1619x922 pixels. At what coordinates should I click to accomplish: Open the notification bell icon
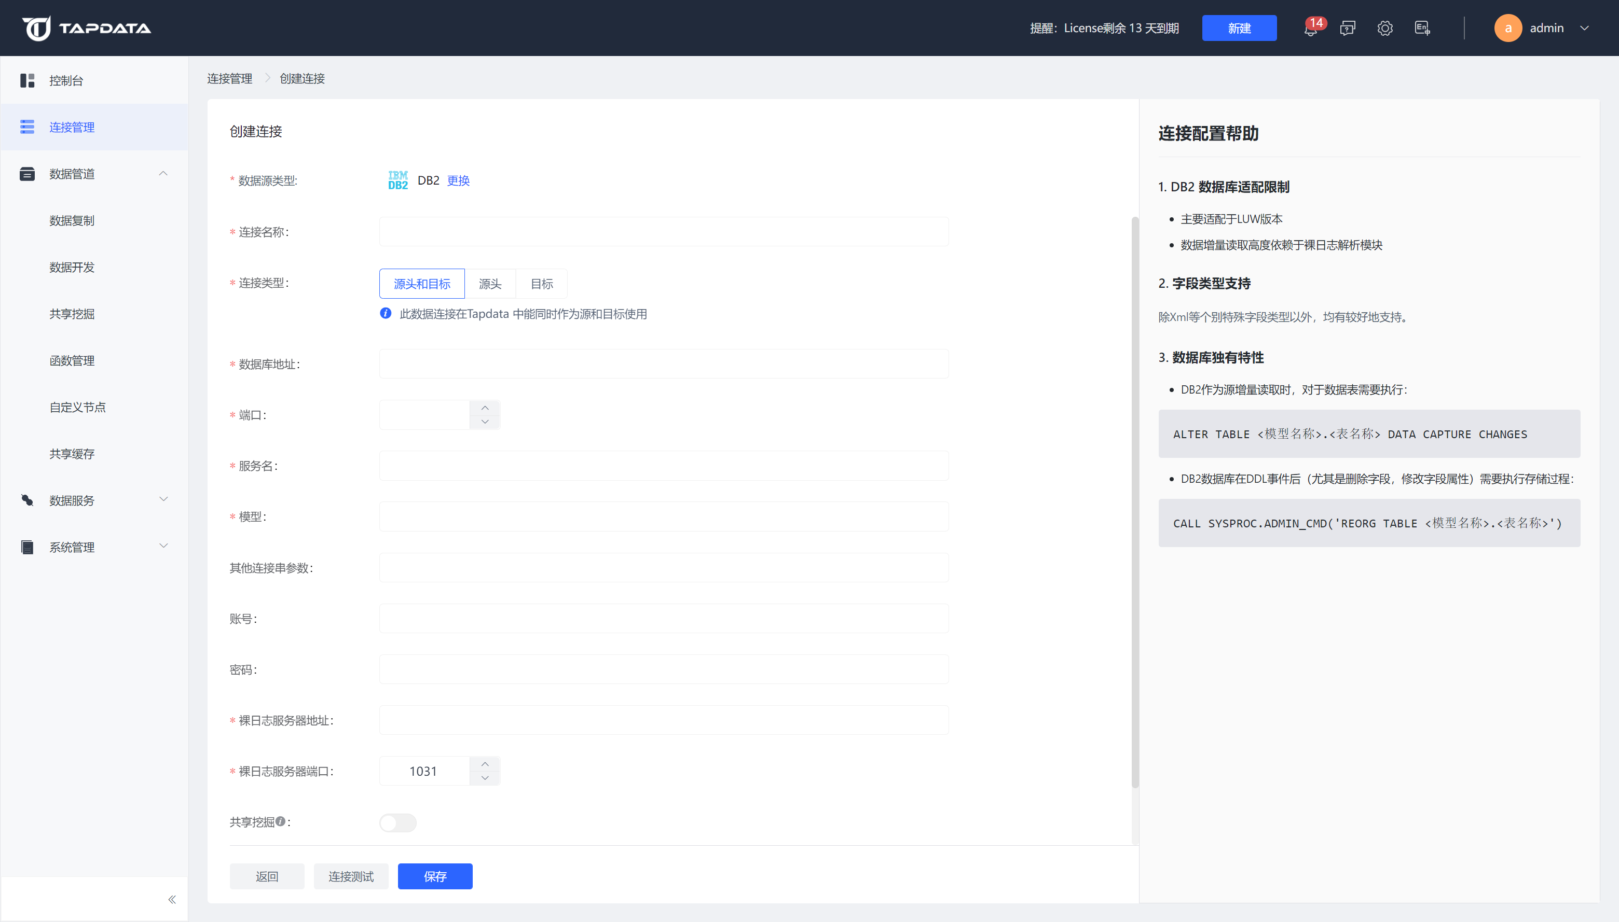point(1310,29)
